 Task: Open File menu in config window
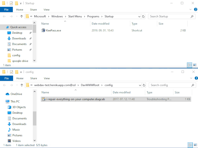(7, 78)
